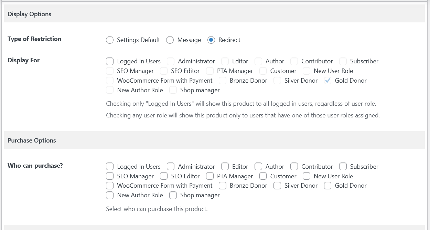Check Silver Donor under Display For

pos(277,81)
